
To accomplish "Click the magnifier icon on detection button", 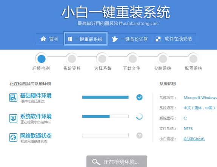I will tap(96, 162).
